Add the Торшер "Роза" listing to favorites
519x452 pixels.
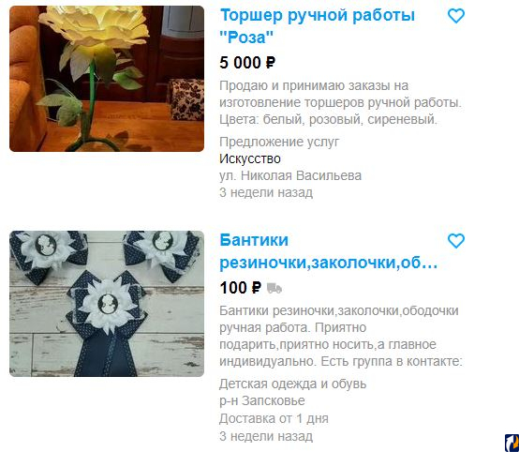point(456,16)
